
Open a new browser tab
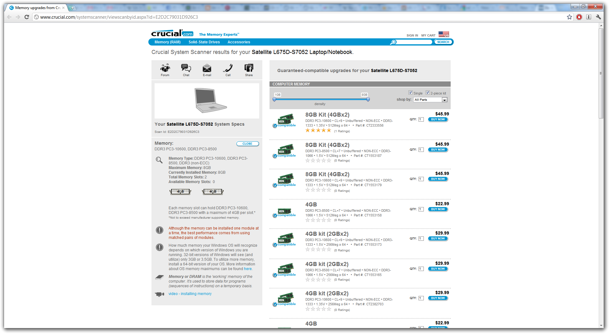[x=72, y=8]
